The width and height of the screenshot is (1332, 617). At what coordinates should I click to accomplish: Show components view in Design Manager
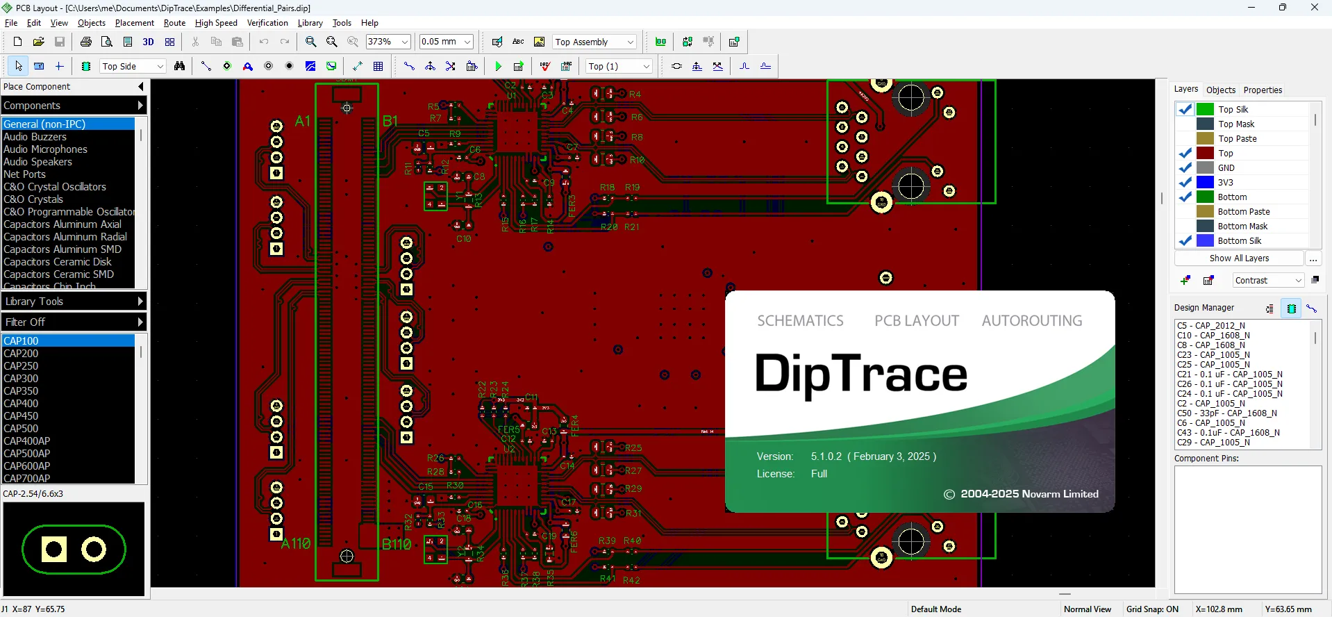(1292, 308)
